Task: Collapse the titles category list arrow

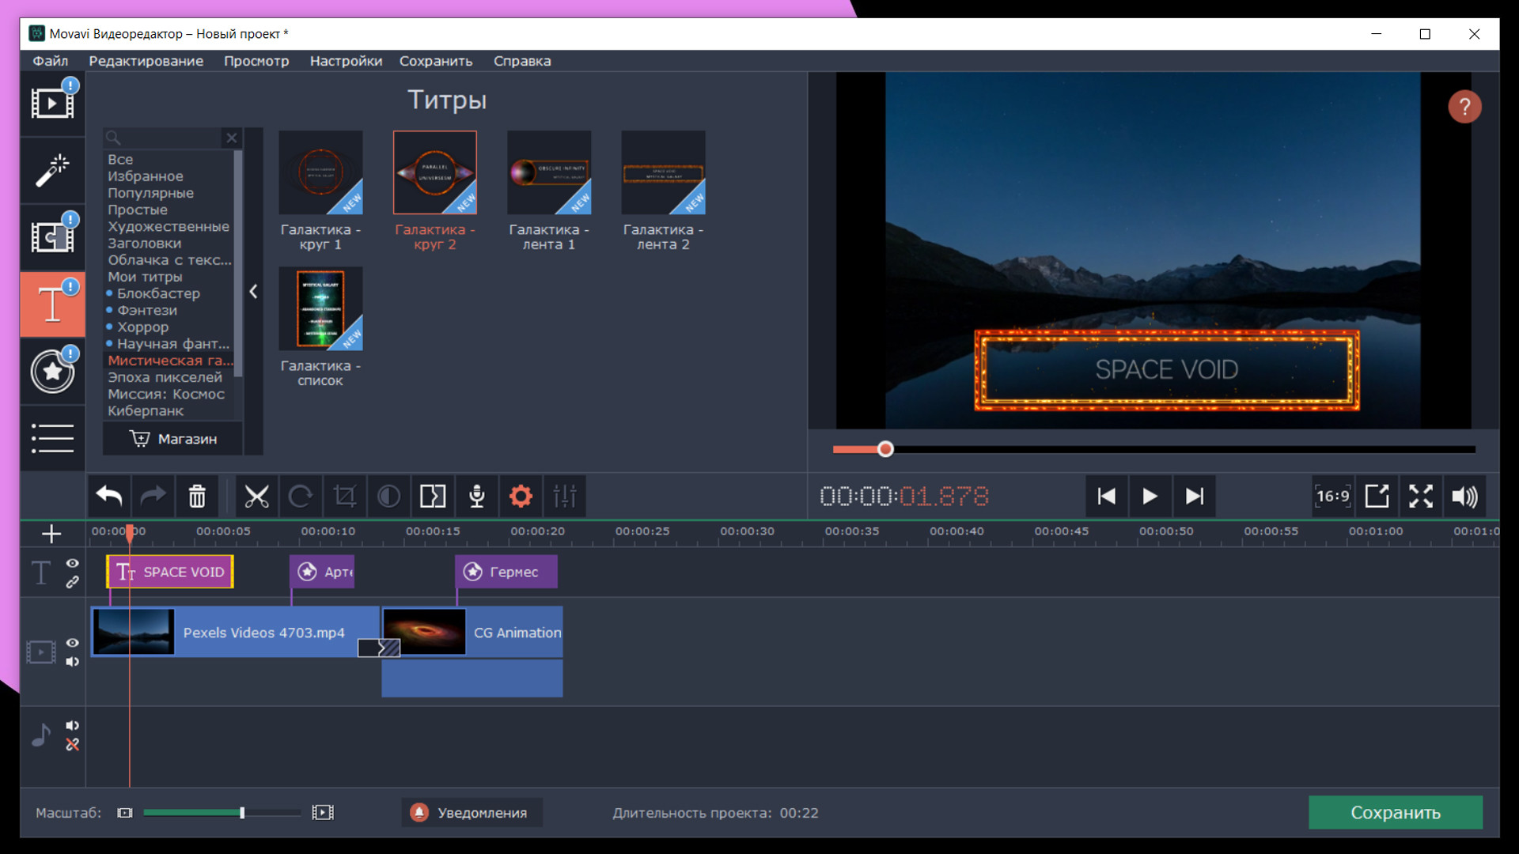Action: pos(253,292)
